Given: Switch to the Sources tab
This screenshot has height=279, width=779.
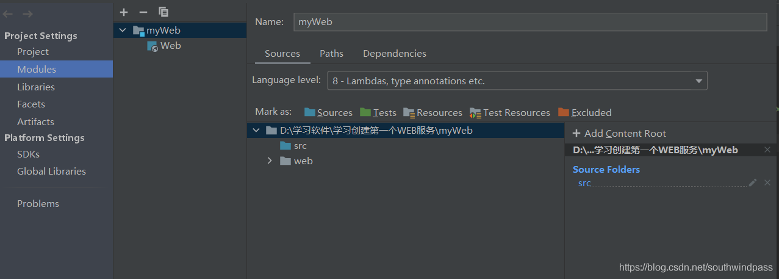Looking at the screenshot, I should click(282, 54).
